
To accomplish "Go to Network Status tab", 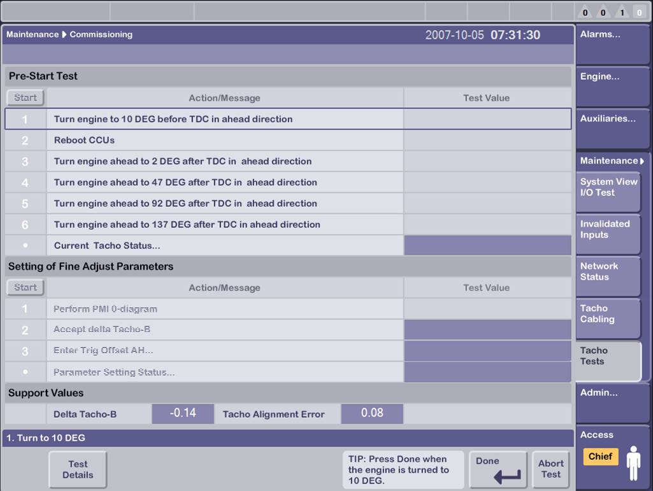I will 608,276.
